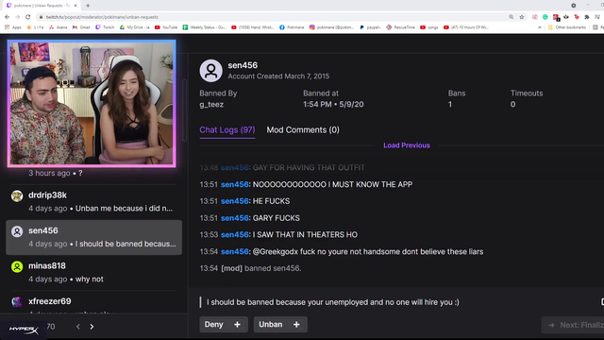This screenshot has height=340, width=604.
Task: Click Chrome profile circle icon in title bar
Action: click(574, 6)
